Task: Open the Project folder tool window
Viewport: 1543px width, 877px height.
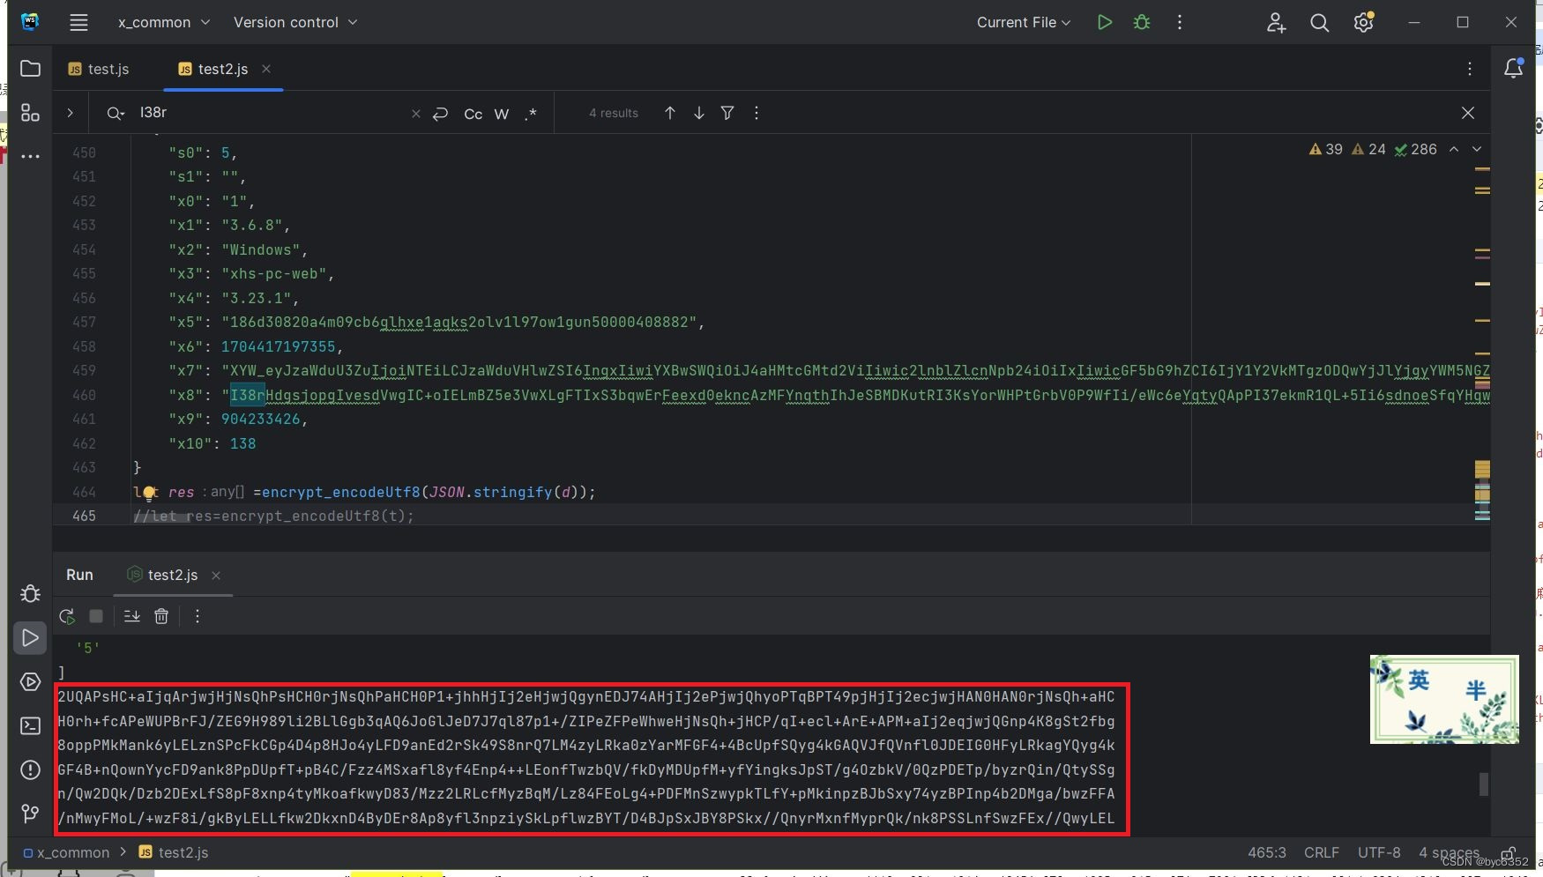Action: (x=30, y=68)
